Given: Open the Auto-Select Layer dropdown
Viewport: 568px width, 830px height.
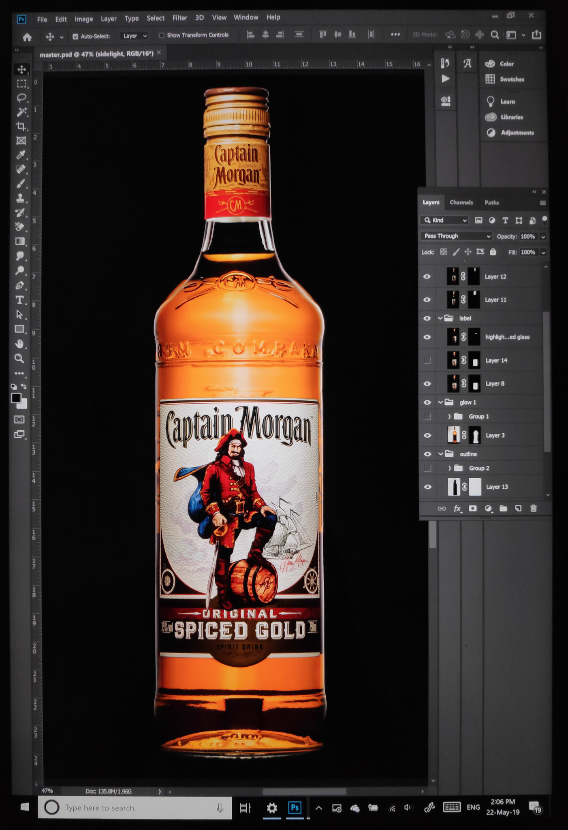Looking at the screenshot, I should click(134, 36).
